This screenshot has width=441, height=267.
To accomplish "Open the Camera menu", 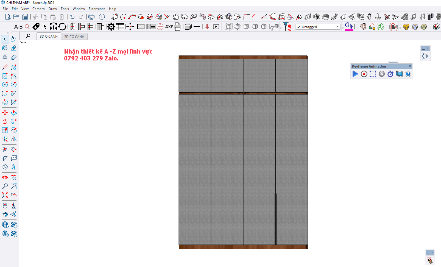I will click(38, 9).
